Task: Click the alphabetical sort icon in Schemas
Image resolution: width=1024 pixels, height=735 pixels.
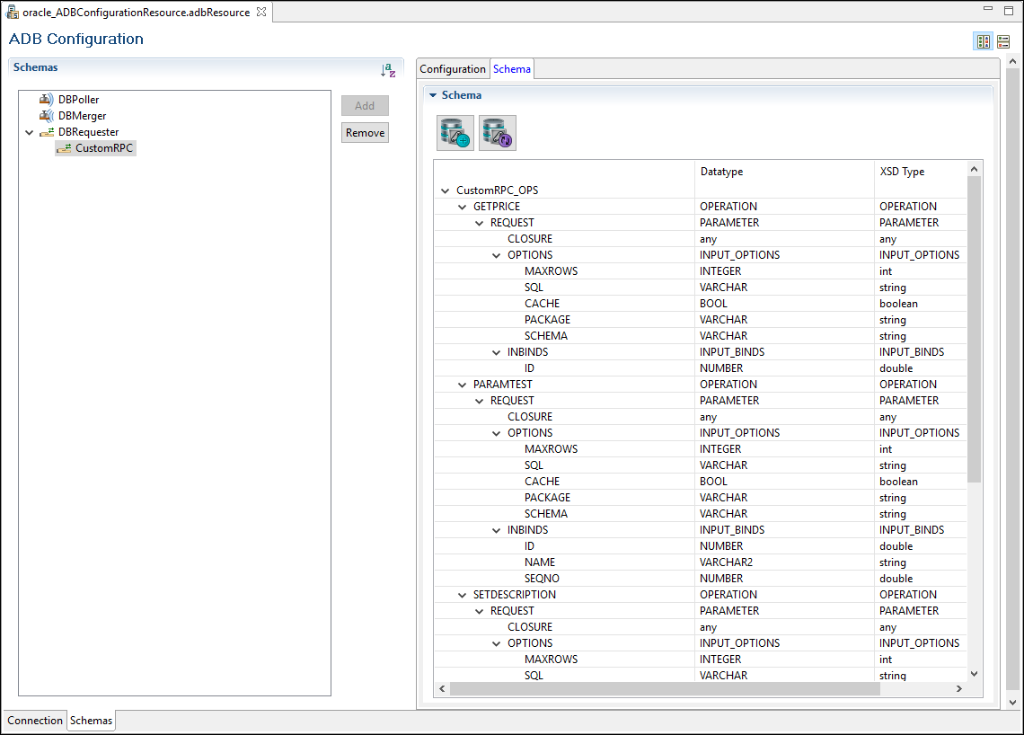Action: coord(388,70)
